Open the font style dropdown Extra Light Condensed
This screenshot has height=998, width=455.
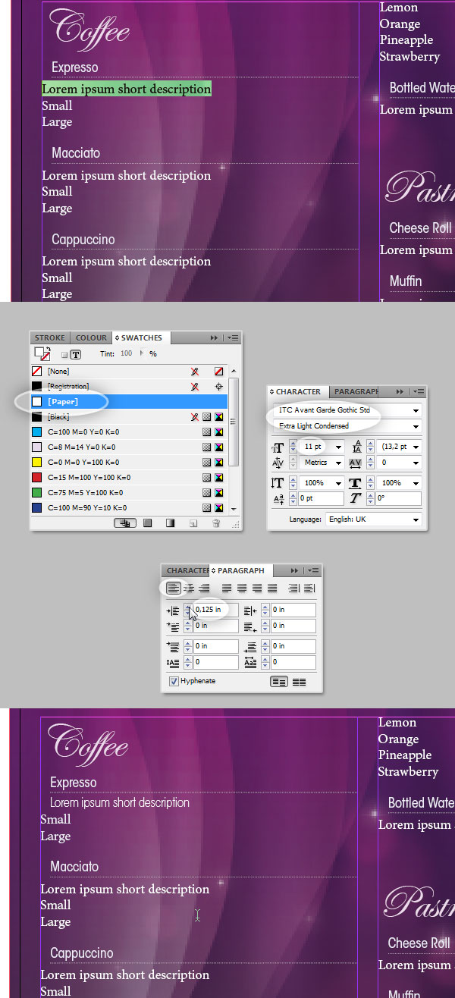click(x=416, y=426)
